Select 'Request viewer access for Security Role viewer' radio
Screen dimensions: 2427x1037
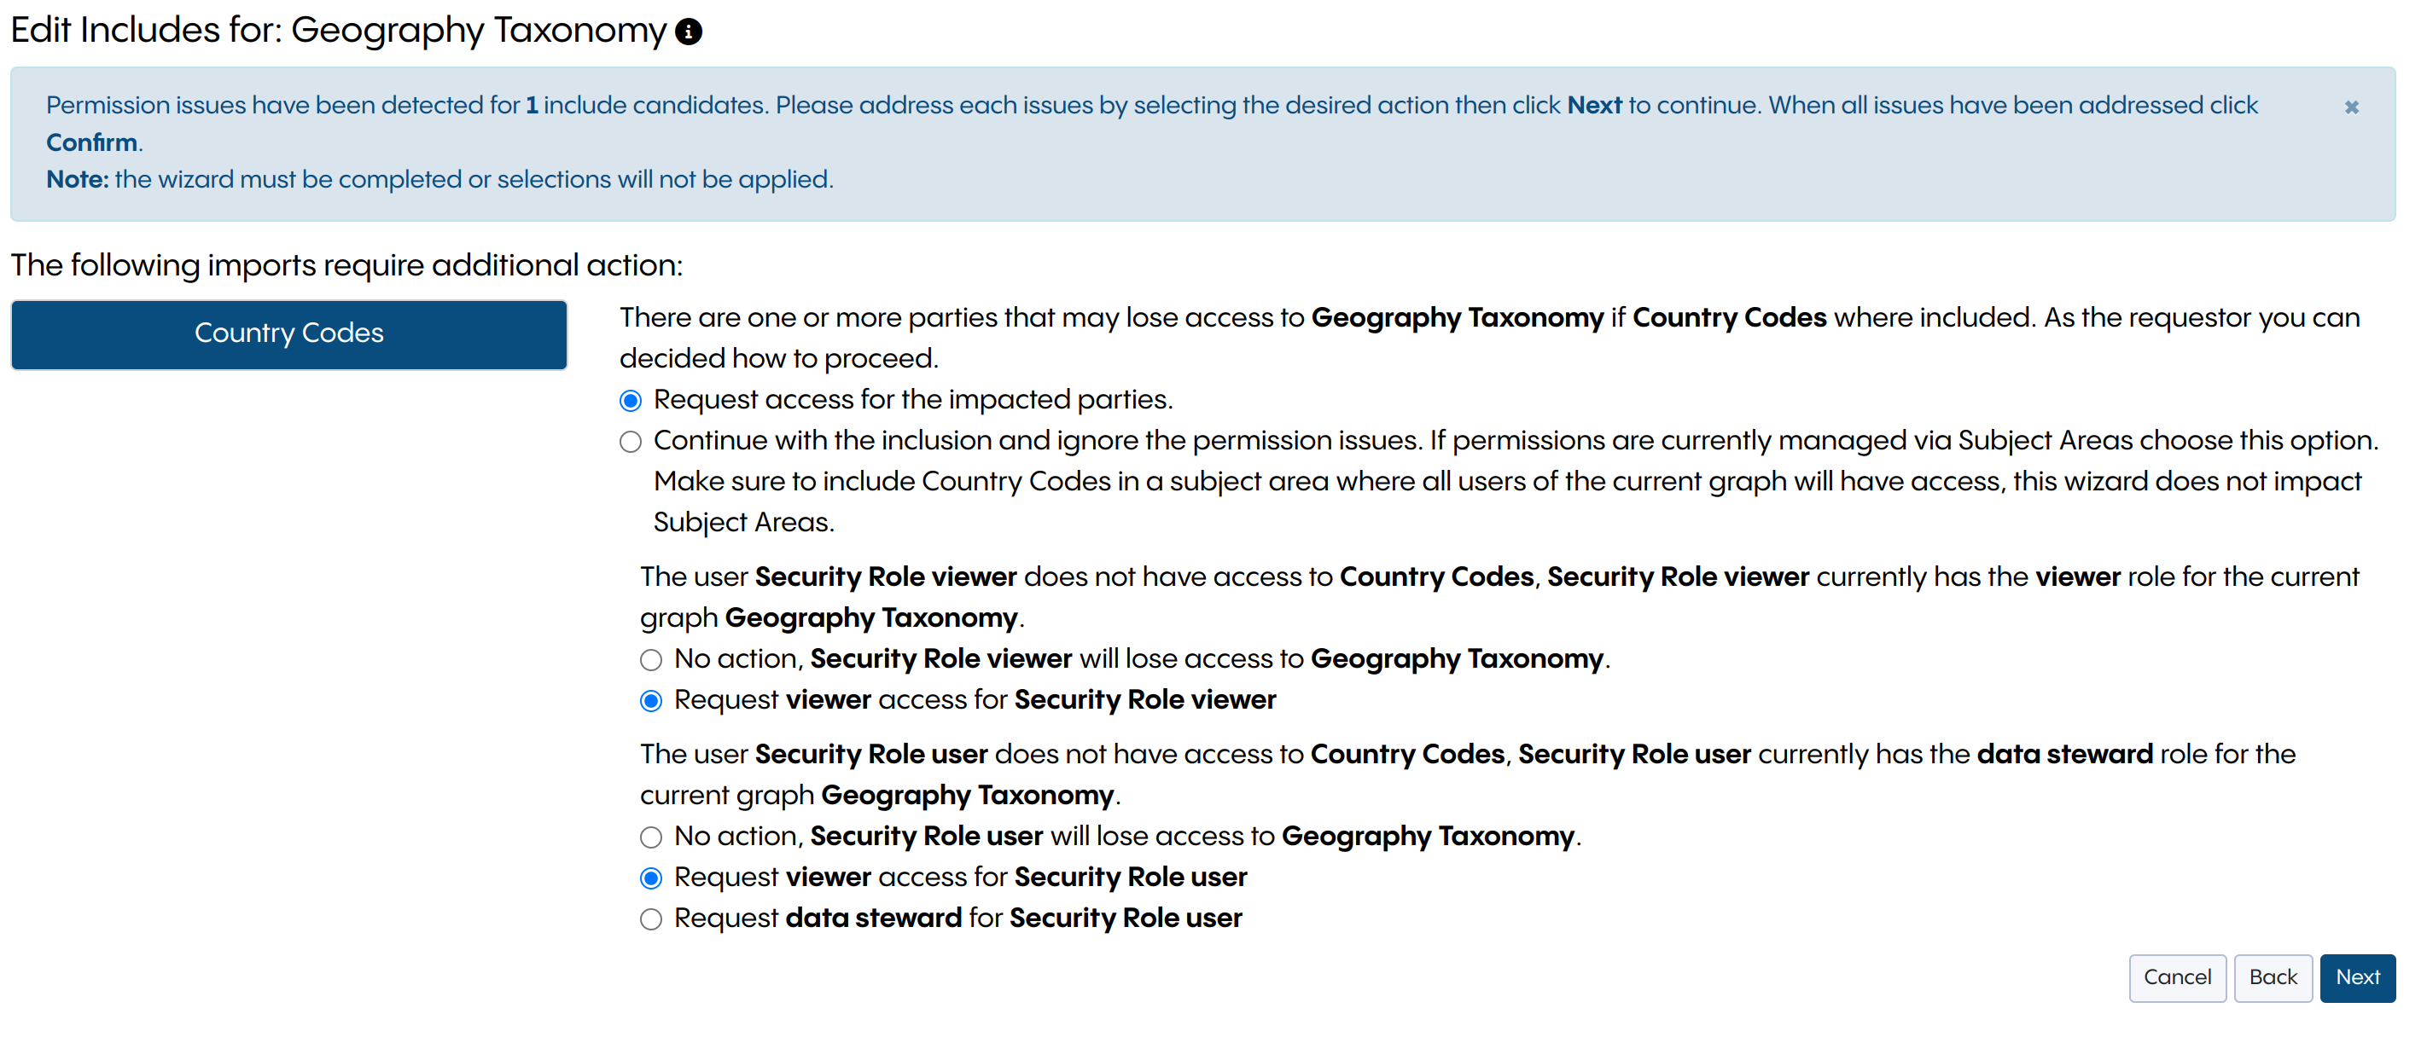pos(651,701)
